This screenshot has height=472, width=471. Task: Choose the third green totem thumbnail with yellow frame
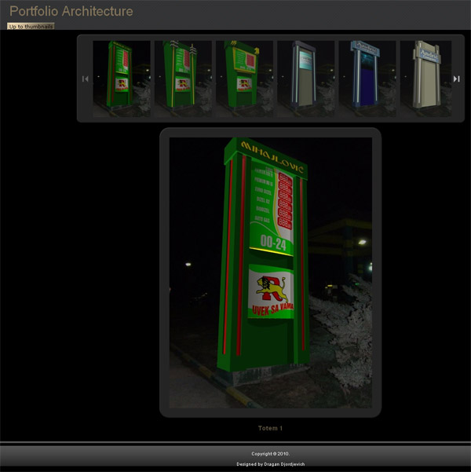coord(244,79)
